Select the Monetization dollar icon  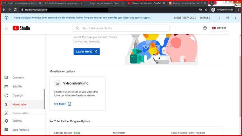[x=6, y=104]
